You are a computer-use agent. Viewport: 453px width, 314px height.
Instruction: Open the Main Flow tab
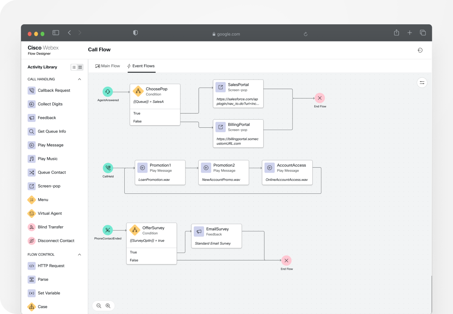[108, 66]
